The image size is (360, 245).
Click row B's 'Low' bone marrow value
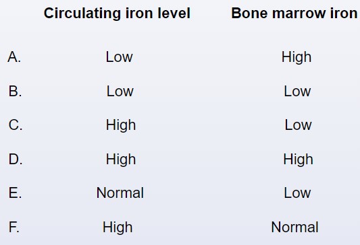coord(297,91)
